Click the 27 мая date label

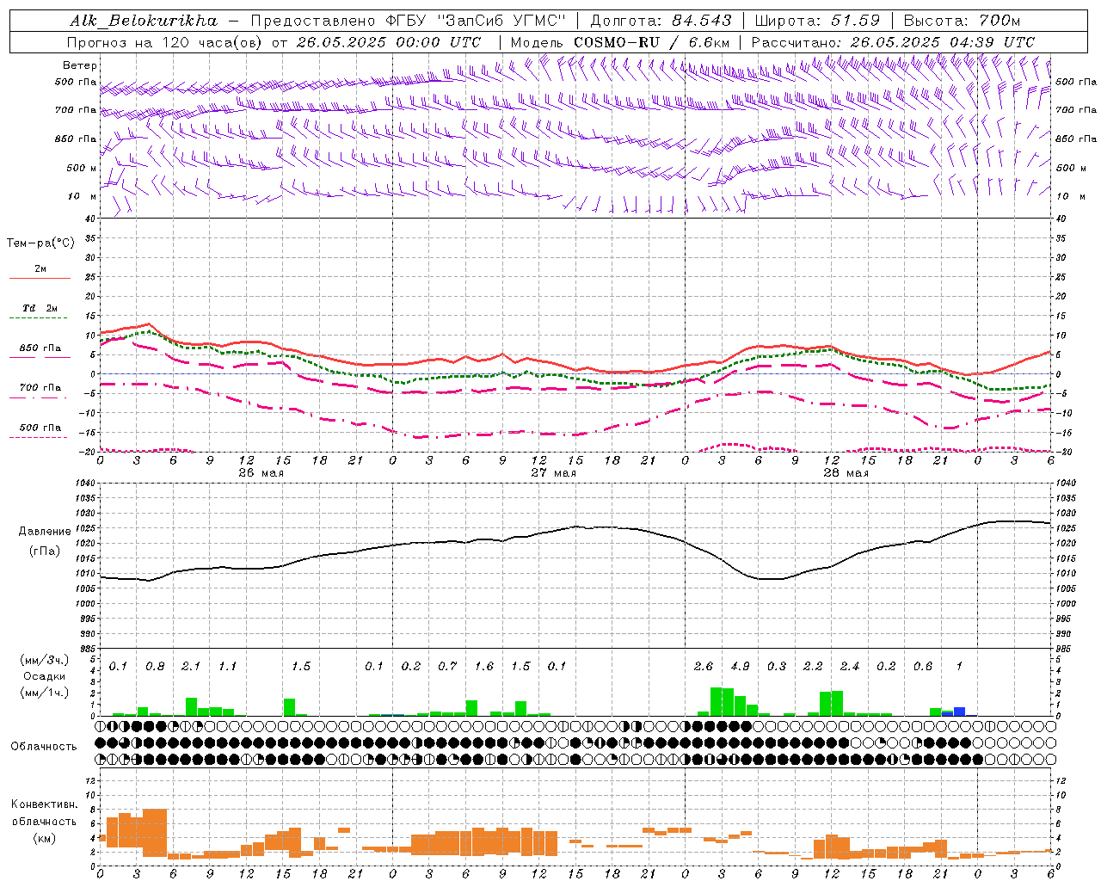point(553,473)
